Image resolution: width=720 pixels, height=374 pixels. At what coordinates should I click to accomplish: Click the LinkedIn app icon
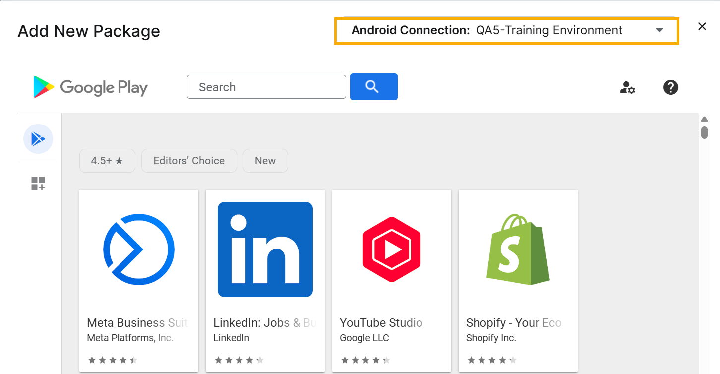[x=265, y=249]
